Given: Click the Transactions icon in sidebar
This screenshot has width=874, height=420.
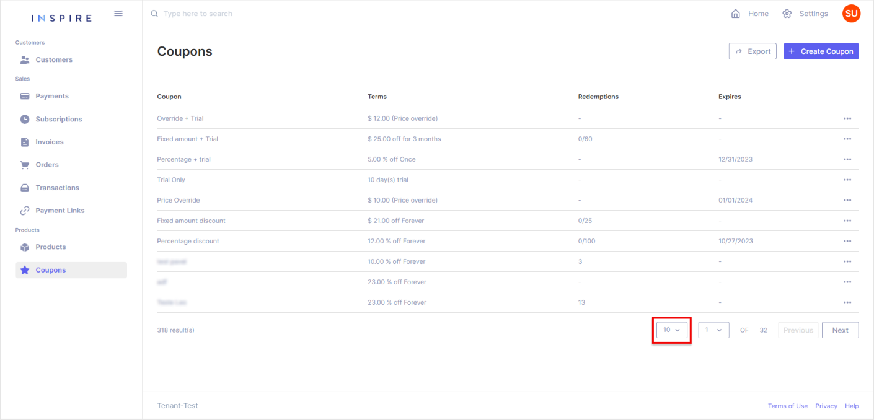Looking at the screenshot, I should point(25,188).
